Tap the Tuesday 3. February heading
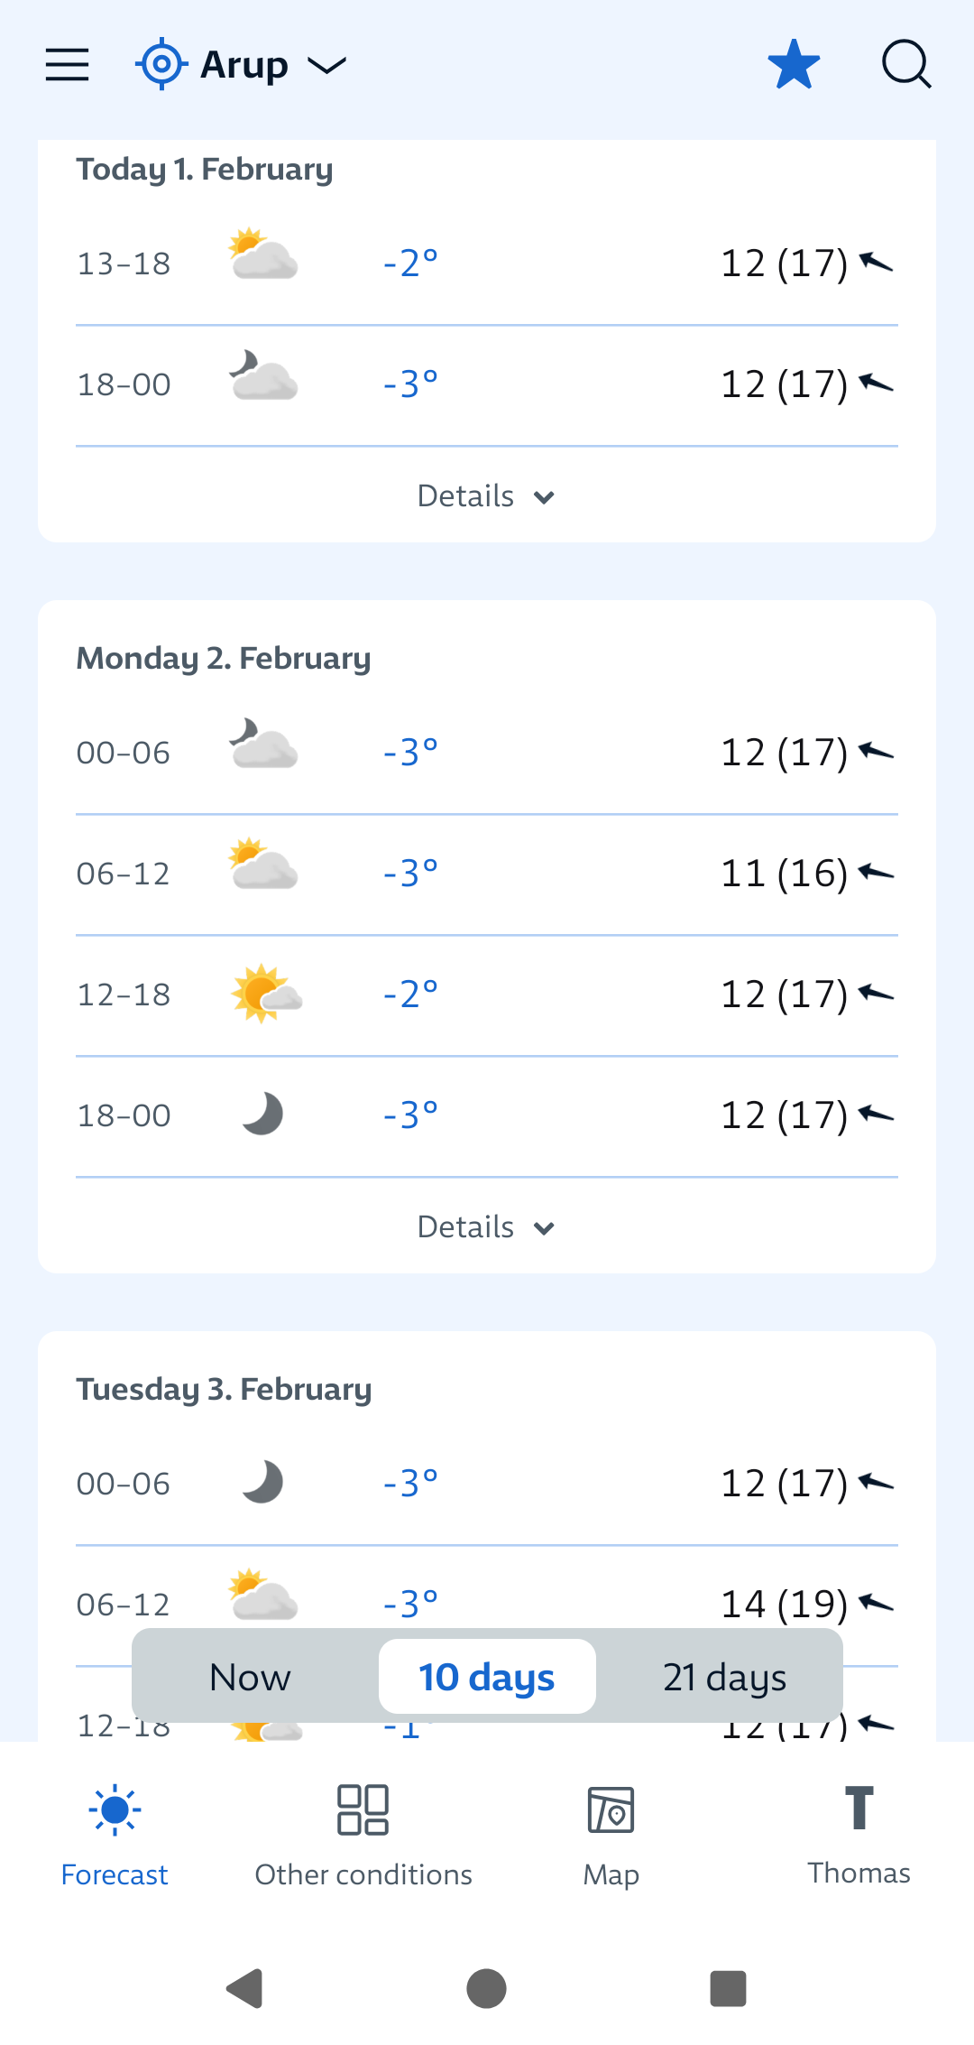The height and width of the screenshot is (2045, 974). pos(224,1390)
